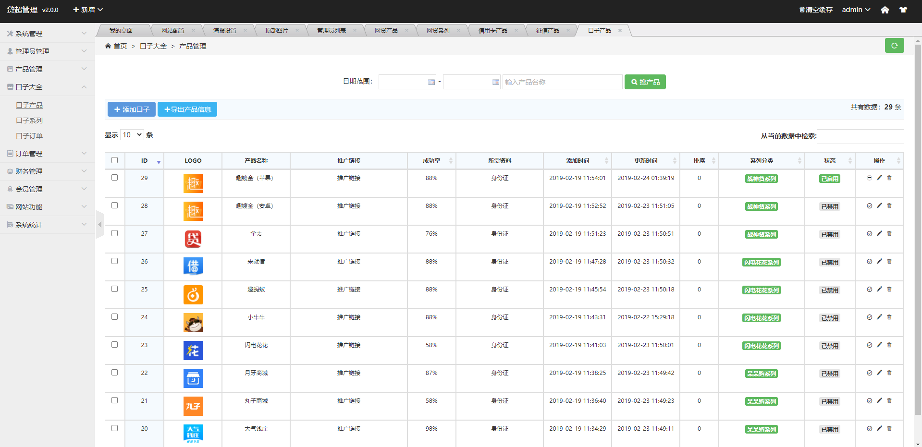The width and height of the screenshot is (922, 447).
Task: Close the 网站配置 tab
Action: point(194,30)
